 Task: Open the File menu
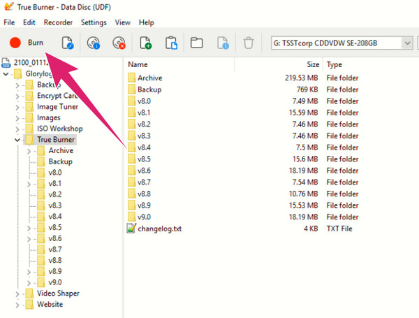click(9, 22)
